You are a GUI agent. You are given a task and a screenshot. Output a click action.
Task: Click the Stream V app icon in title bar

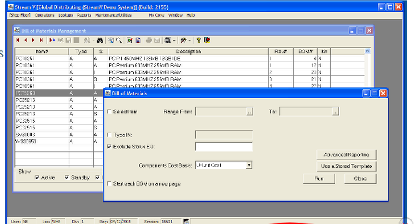11,7
